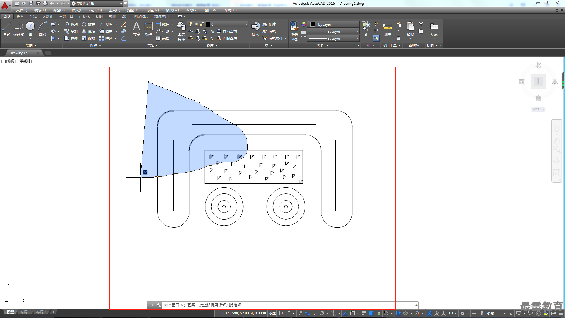Click the Rotate (旋转) tool
This screenshot has height=318, width=565.
pyautogui.click(x=88, y=24)
